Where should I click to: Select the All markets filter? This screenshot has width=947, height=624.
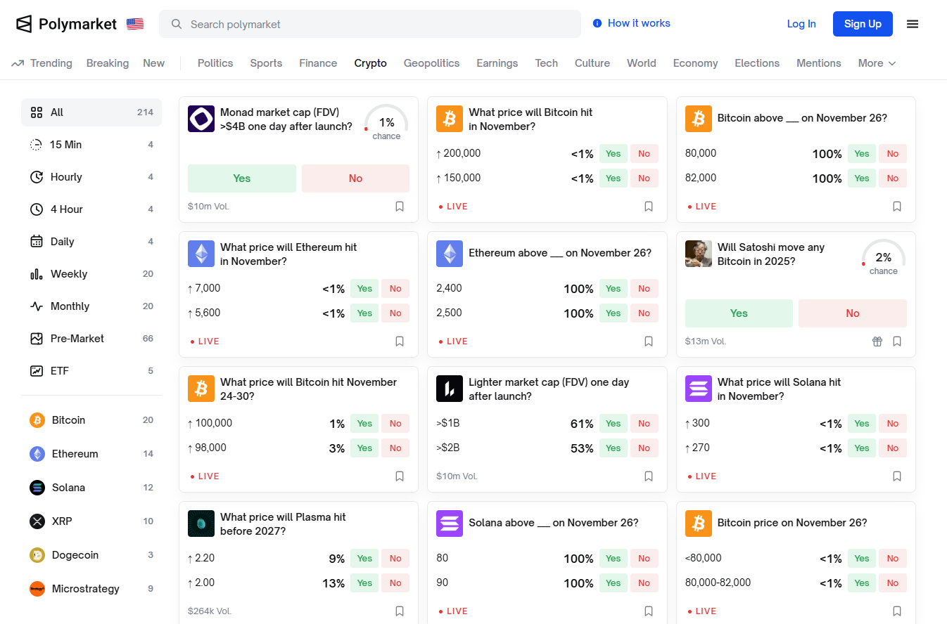click(91, 112)
